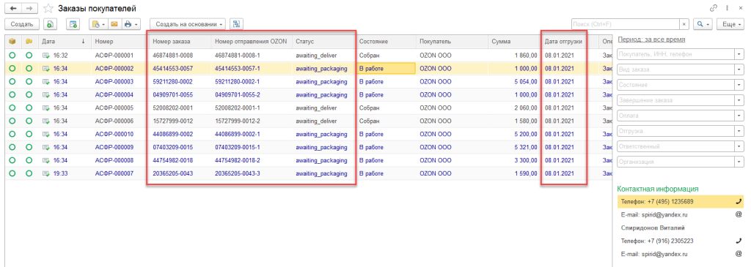This screenshot has width=751, height=267.
Task: Go forward with the right arrow button
Action: point(29,8)
